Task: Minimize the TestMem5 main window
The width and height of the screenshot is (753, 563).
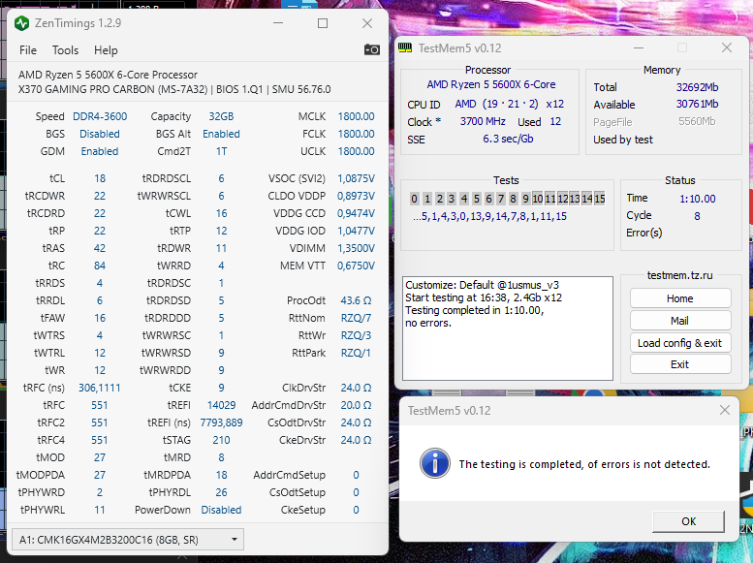Action: pos(639,47)
